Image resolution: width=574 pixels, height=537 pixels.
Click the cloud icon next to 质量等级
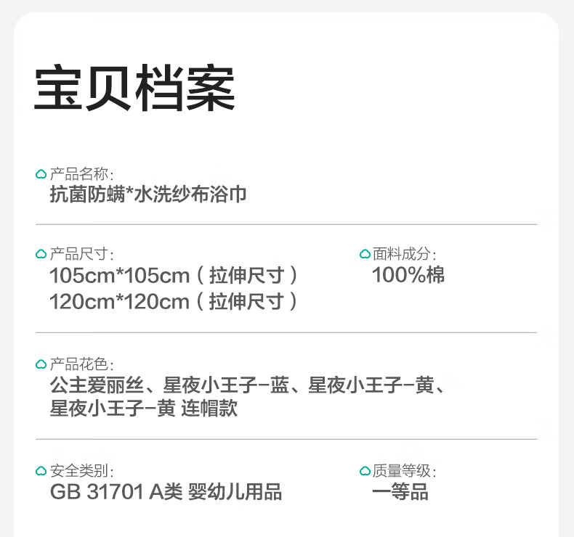(365, 472)
